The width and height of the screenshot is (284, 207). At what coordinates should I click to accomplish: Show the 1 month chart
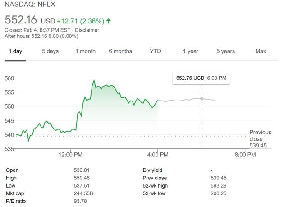(85, 51)
